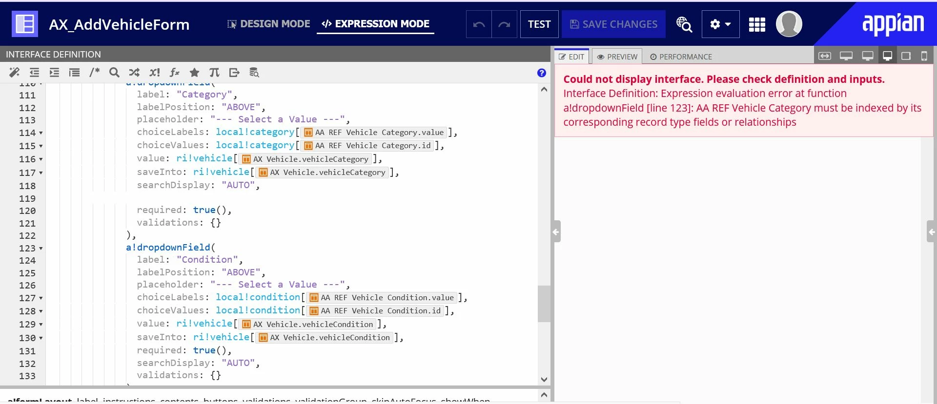This screenshot has height=404, width=937.
Task: Open the blue help question mark
Action: click(x=542, y=73)
